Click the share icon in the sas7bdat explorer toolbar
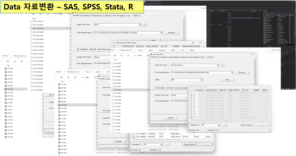 pos(41,14)
